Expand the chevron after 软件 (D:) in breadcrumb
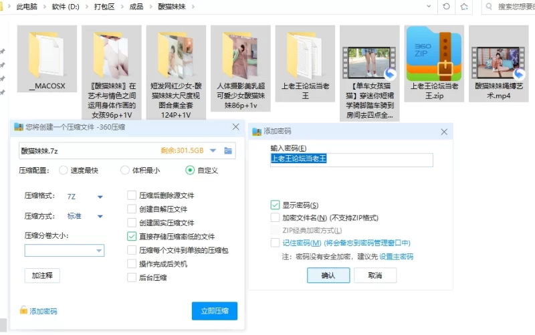The height and width of the screenshot is (335, 535). (87, 7)
